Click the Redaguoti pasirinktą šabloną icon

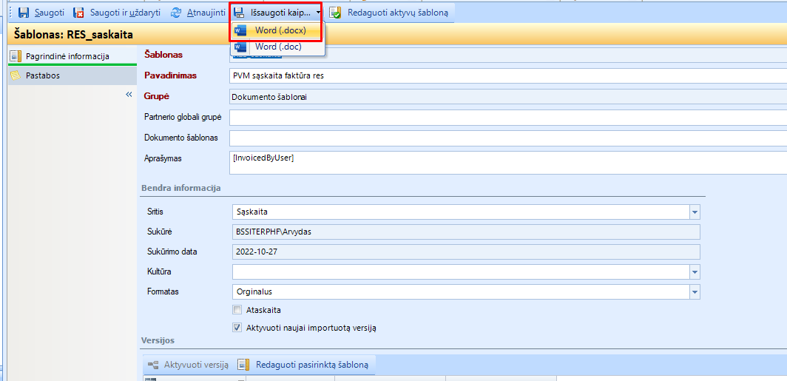point(243,365)
